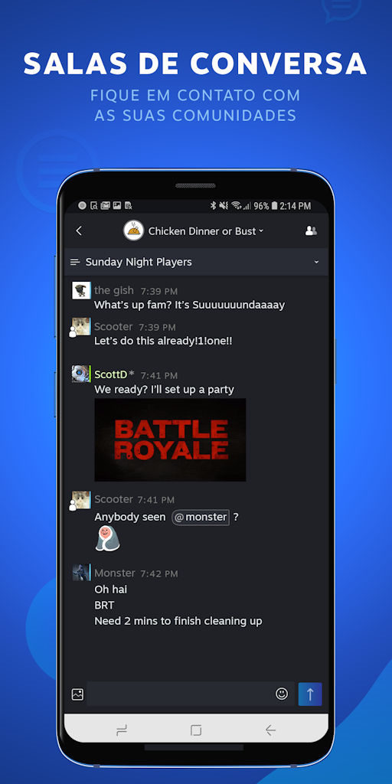Image resolution: width=392 pixels, height=784 pixels.
Task: Tap the Bluetooth status bar icon
Action: point(213,205)
